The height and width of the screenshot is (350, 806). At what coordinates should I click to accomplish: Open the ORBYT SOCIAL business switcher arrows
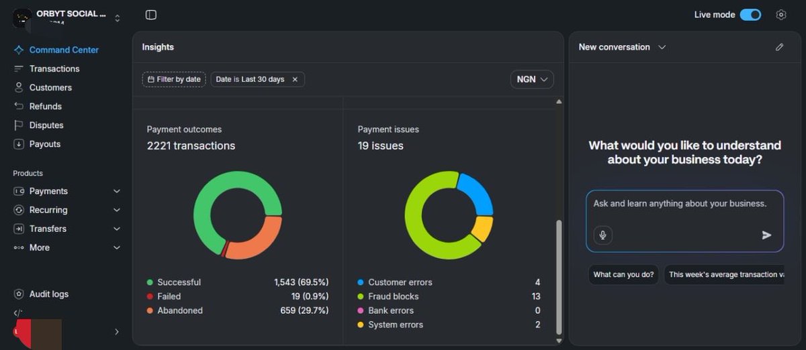pos(118,18)
